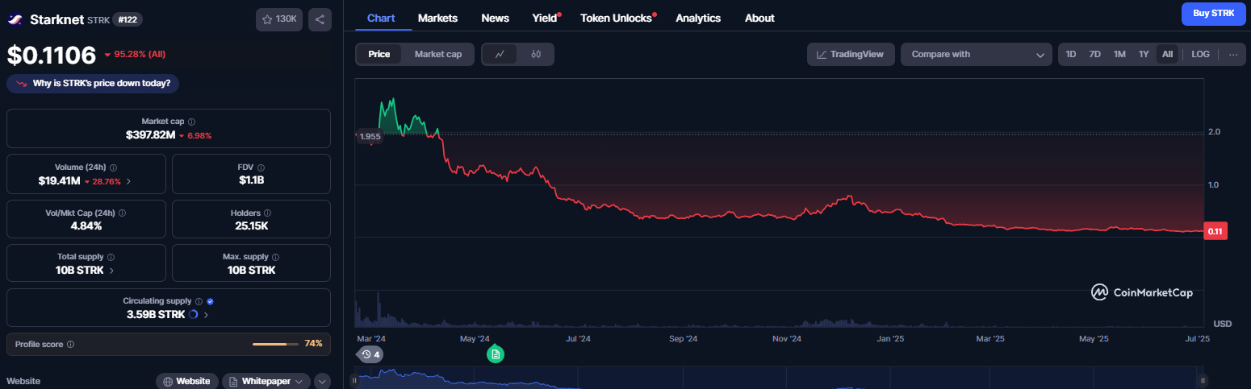
Task: Open the Markets tab
Action: [437, 18]
